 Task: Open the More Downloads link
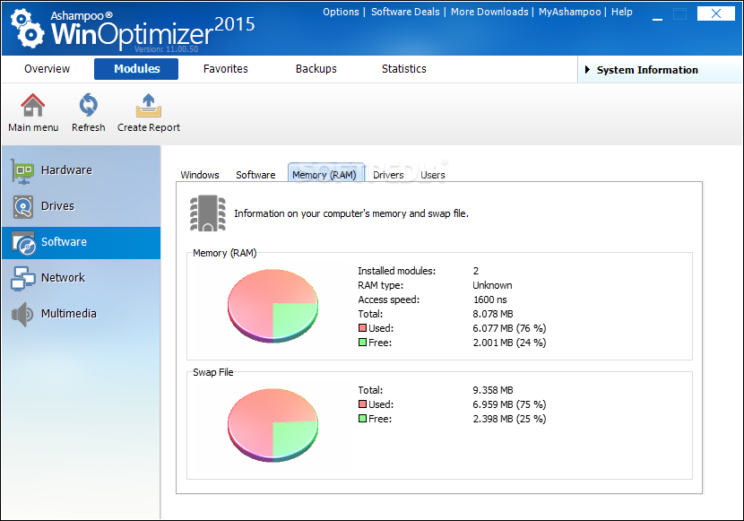(489, 12)
